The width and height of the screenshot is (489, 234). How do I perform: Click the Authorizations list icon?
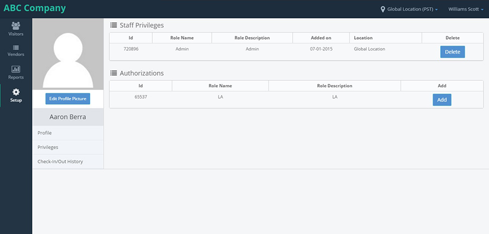coord(114,73)
